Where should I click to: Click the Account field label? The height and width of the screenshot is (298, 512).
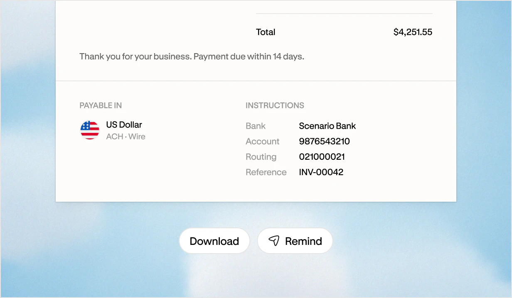click(x=262, y=142)
